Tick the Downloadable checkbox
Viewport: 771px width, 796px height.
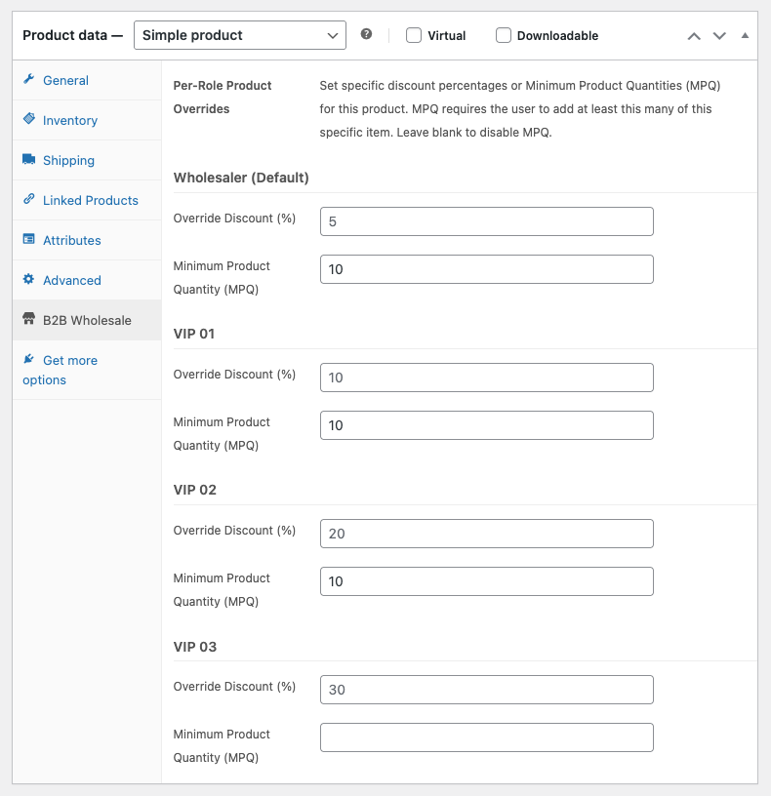coord(504,35)
